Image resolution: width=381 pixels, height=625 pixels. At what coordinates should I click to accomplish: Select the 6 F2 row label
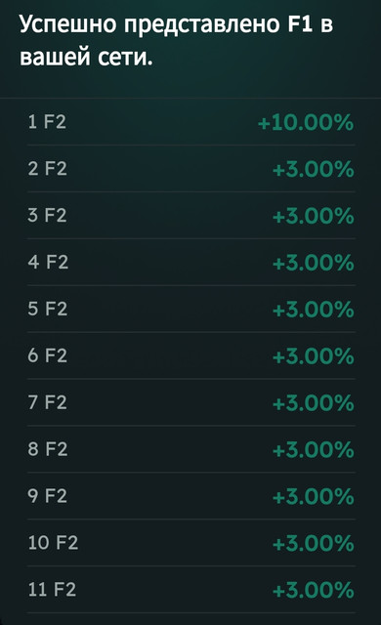pyautogui.click(x=48, y=355)
